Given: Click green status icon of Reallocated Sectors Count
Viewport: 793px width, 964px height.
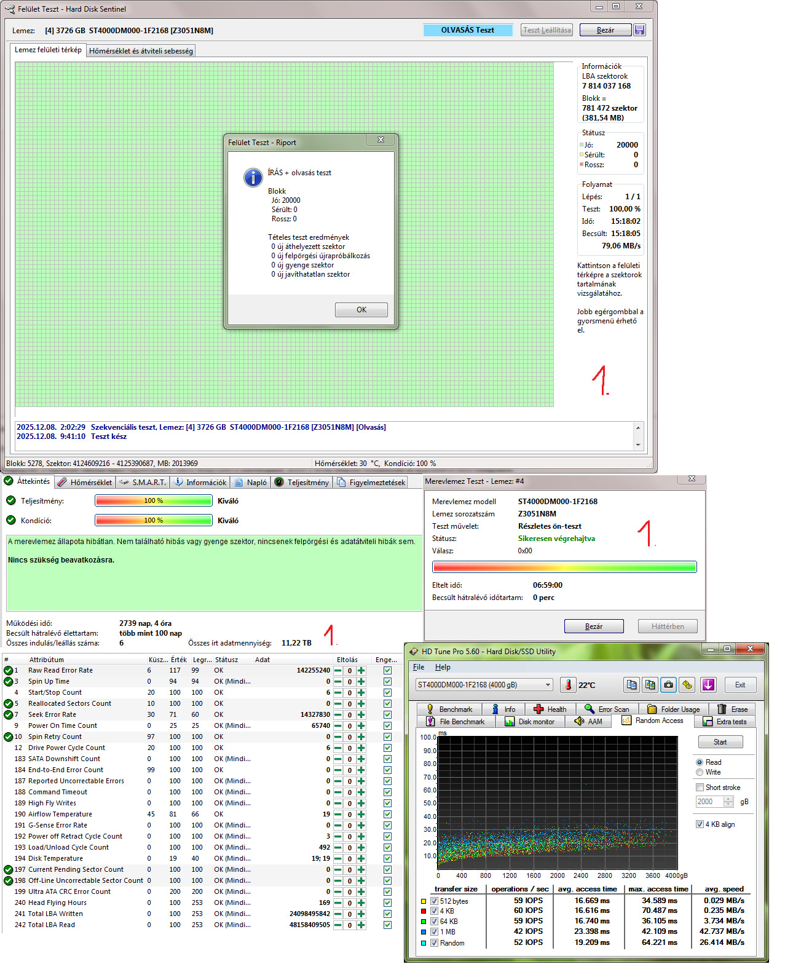Looking at the screenshot, I should [8, 703].
